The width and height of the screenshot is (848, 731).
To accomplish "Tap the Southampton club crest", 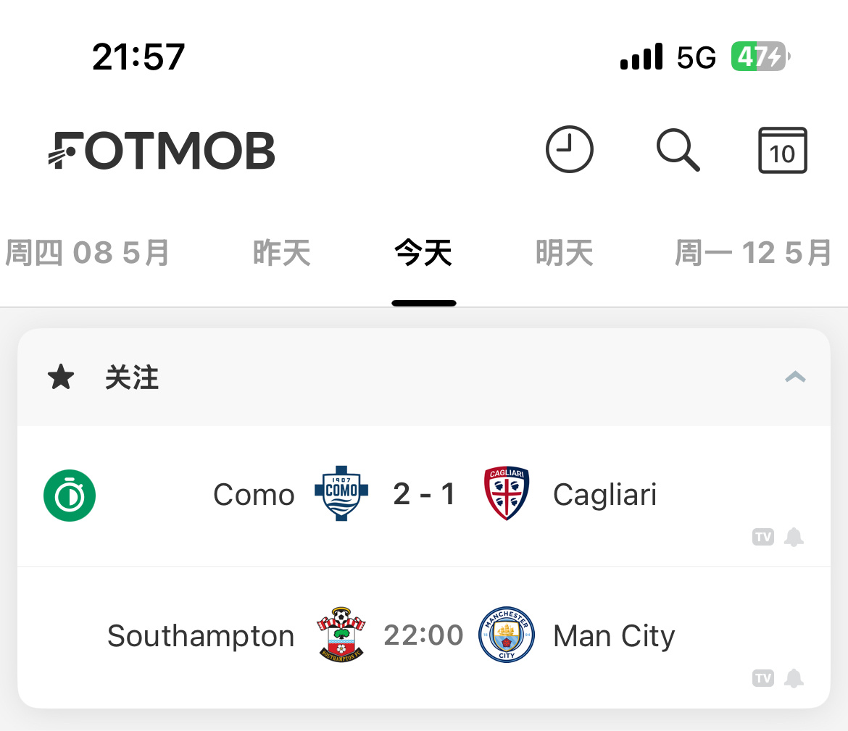I will click(x=341, y=635).
